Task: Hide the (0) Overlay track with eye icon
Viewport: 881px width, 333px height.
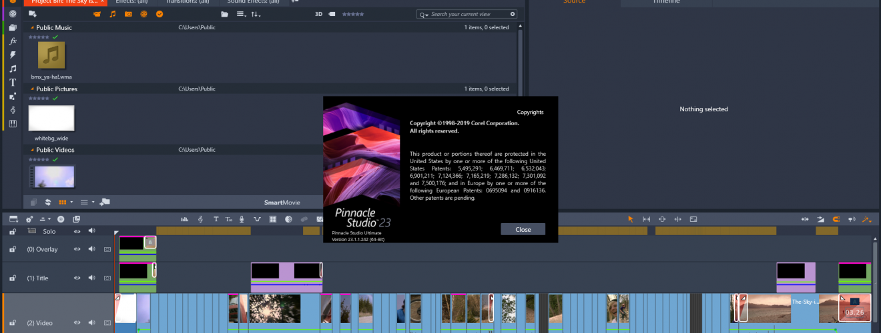Action: click(77, 249)
